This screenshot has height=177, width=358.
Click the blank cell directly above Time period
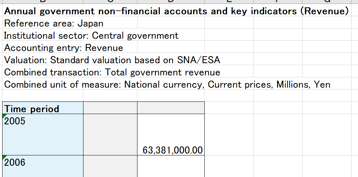43,96
